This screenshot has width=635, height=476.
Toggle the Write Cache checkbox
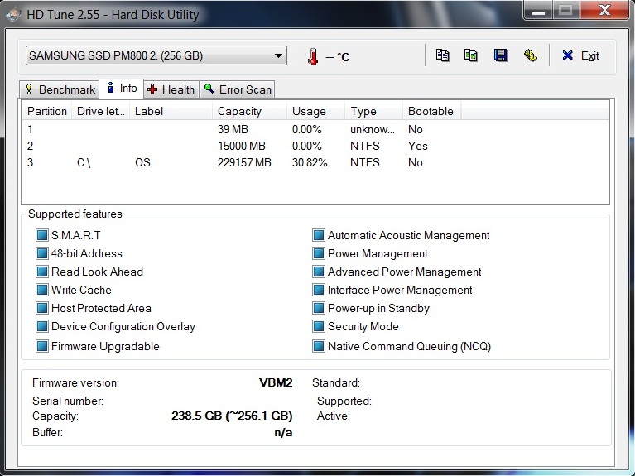(x=42, y=290)
